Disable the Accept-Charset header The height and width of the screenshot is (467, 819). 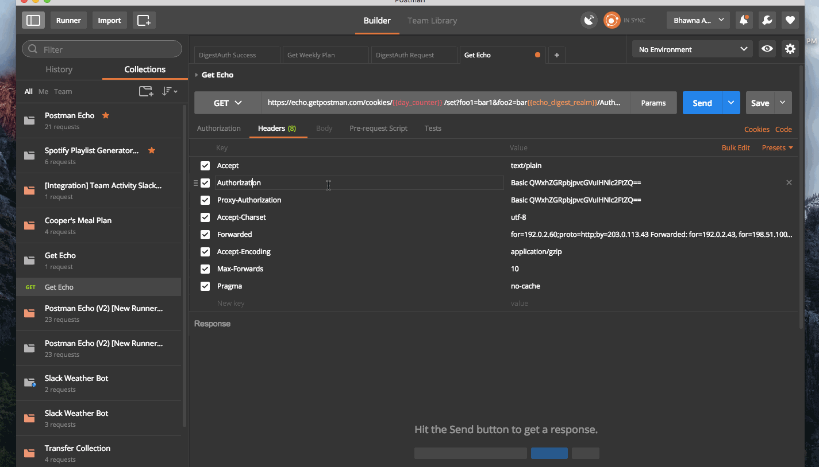click(x=205, y=217)
